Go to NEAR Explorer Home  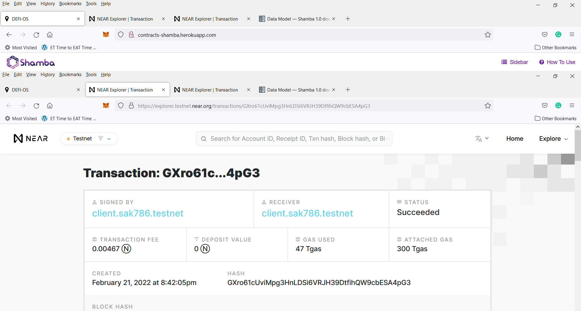(515, 139)
